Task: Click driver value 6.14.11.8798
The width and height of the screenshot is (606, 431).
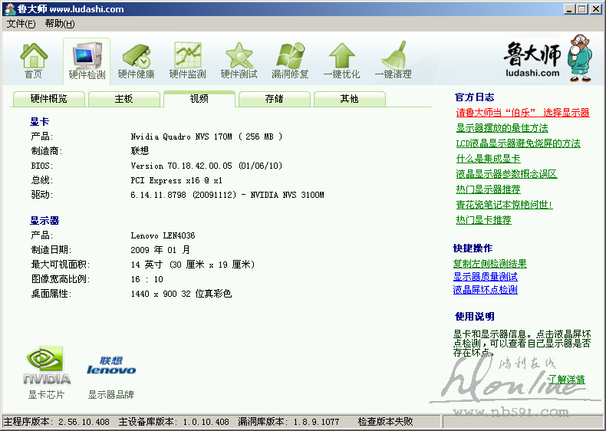Action: pos(159,195)
